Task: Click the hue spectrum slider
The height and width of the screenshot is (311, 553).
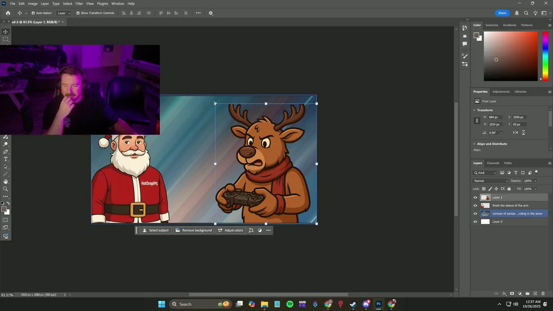Action: point(546,56)
